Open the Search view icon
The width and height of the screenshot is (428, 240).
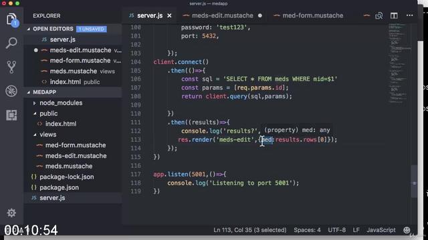click(11, 43)
